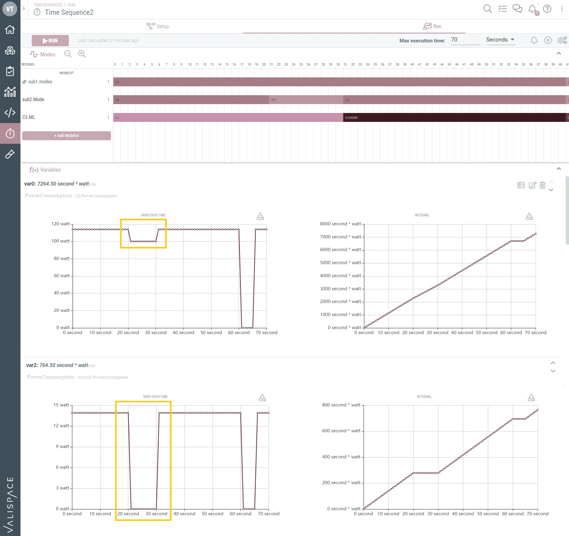The height and width of the screenshot is (536, 569).
Task: Show var0 data as a table
Action: pos(521,185)
